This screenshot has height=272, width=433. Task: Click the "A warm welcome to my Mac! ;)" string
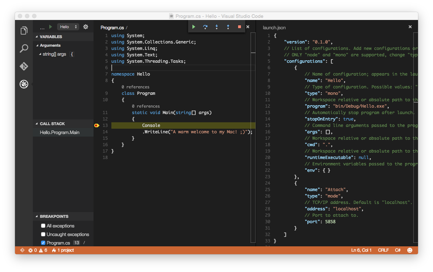point(209,132)
